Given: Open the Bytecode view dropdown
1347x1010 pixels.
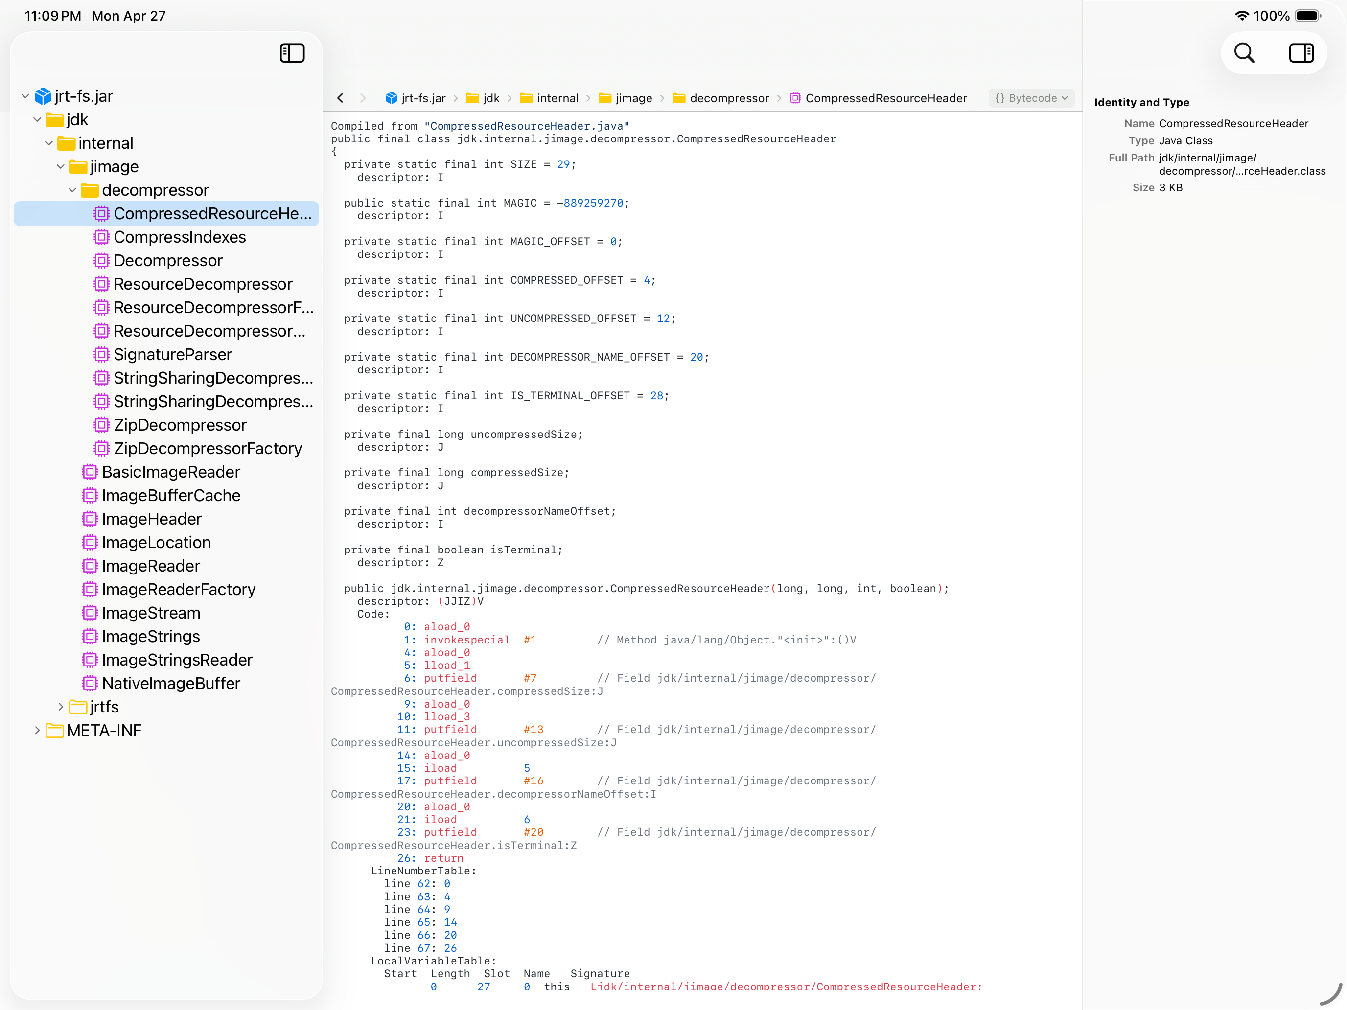Looking at the screenshot, I should click(x=1031, y=98).
